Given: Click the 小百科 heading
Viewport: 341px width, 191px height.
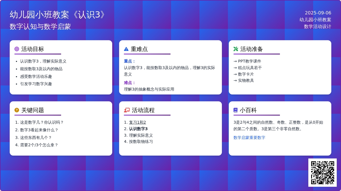Looking at the screenshot, I should [x=248, y=110].
